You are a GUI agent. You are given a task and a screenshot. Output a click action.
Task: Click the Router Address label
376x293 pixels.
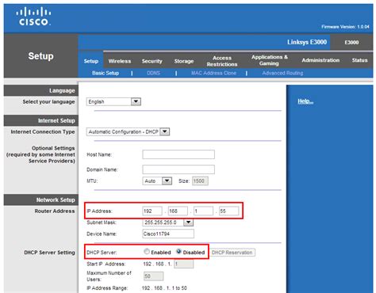click(x=55, y=211)
